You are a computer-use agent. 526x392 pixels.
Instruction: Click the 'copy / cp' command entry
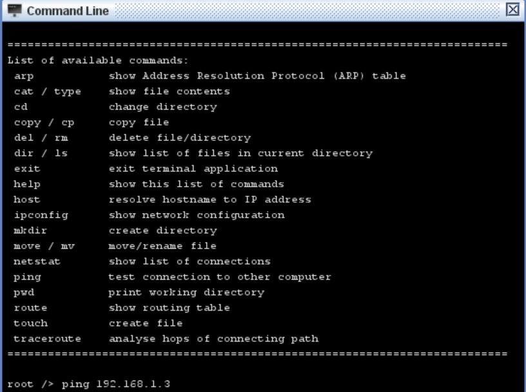click(x=44, y=122)
